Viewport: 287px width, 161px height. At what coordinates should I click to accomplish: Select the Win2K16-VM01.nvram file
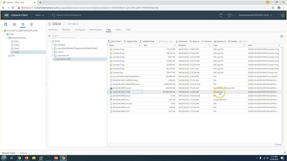[x=122, y=88]
